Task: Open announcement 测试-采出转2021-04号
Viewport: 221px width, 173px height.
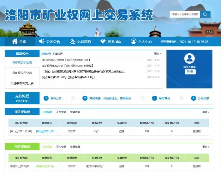Action: point(69,77)
